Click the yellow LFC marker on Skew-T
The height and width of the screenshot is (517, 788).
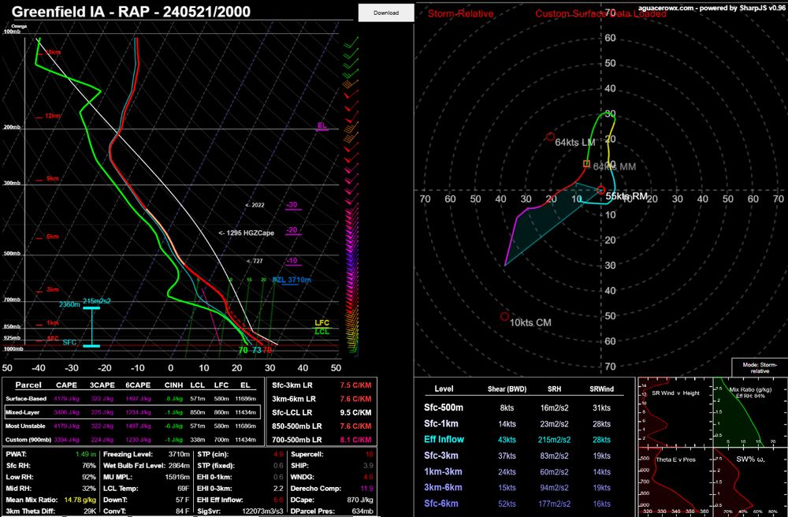(322, 323)
